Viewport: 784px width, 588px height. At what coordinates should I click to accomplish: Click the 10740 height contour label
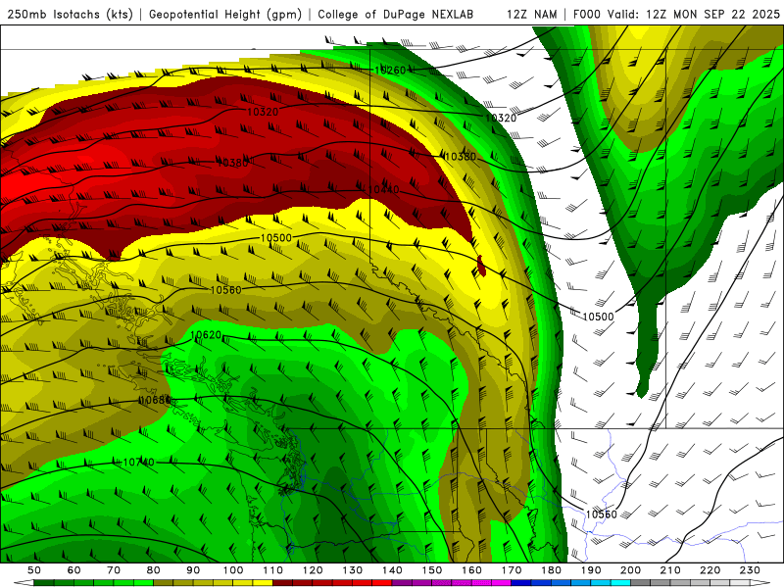click(138, 462)
